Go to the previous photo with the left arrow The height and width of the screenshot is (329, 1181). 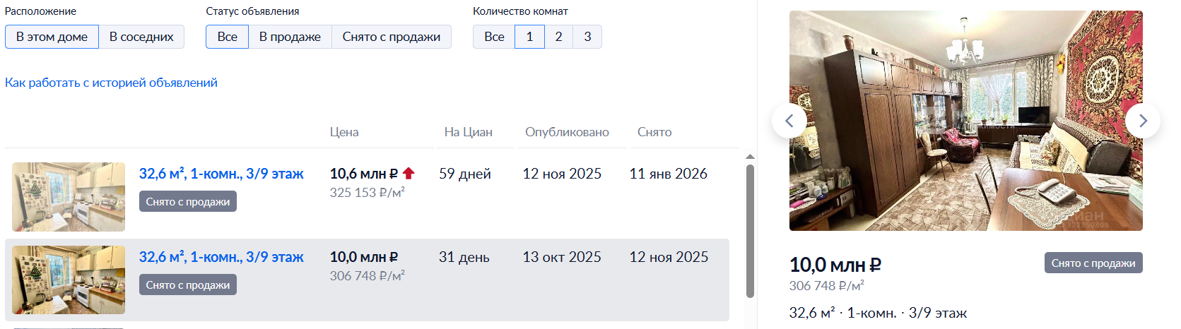(x=789, y=121)
